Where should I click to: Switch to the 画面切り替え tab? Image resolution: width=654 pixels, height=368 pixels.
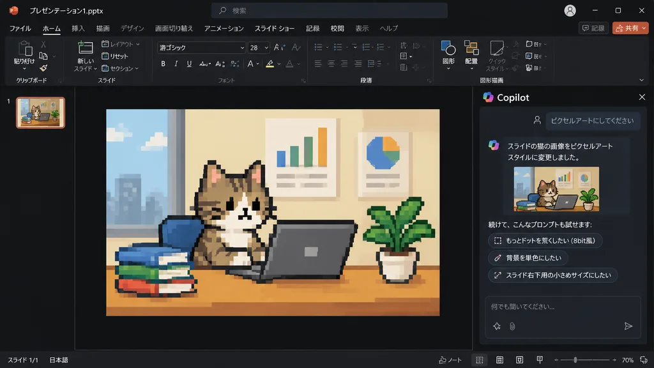174,28
